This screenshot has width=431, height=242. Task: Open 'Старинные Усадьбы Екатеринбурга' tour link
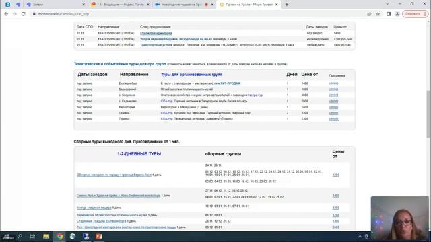coord(102,221)
